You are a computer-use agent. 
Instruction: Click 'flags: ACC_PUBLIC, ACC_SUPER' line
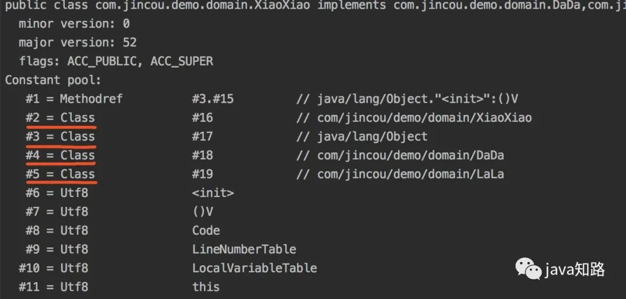click(x=116, y=61)
